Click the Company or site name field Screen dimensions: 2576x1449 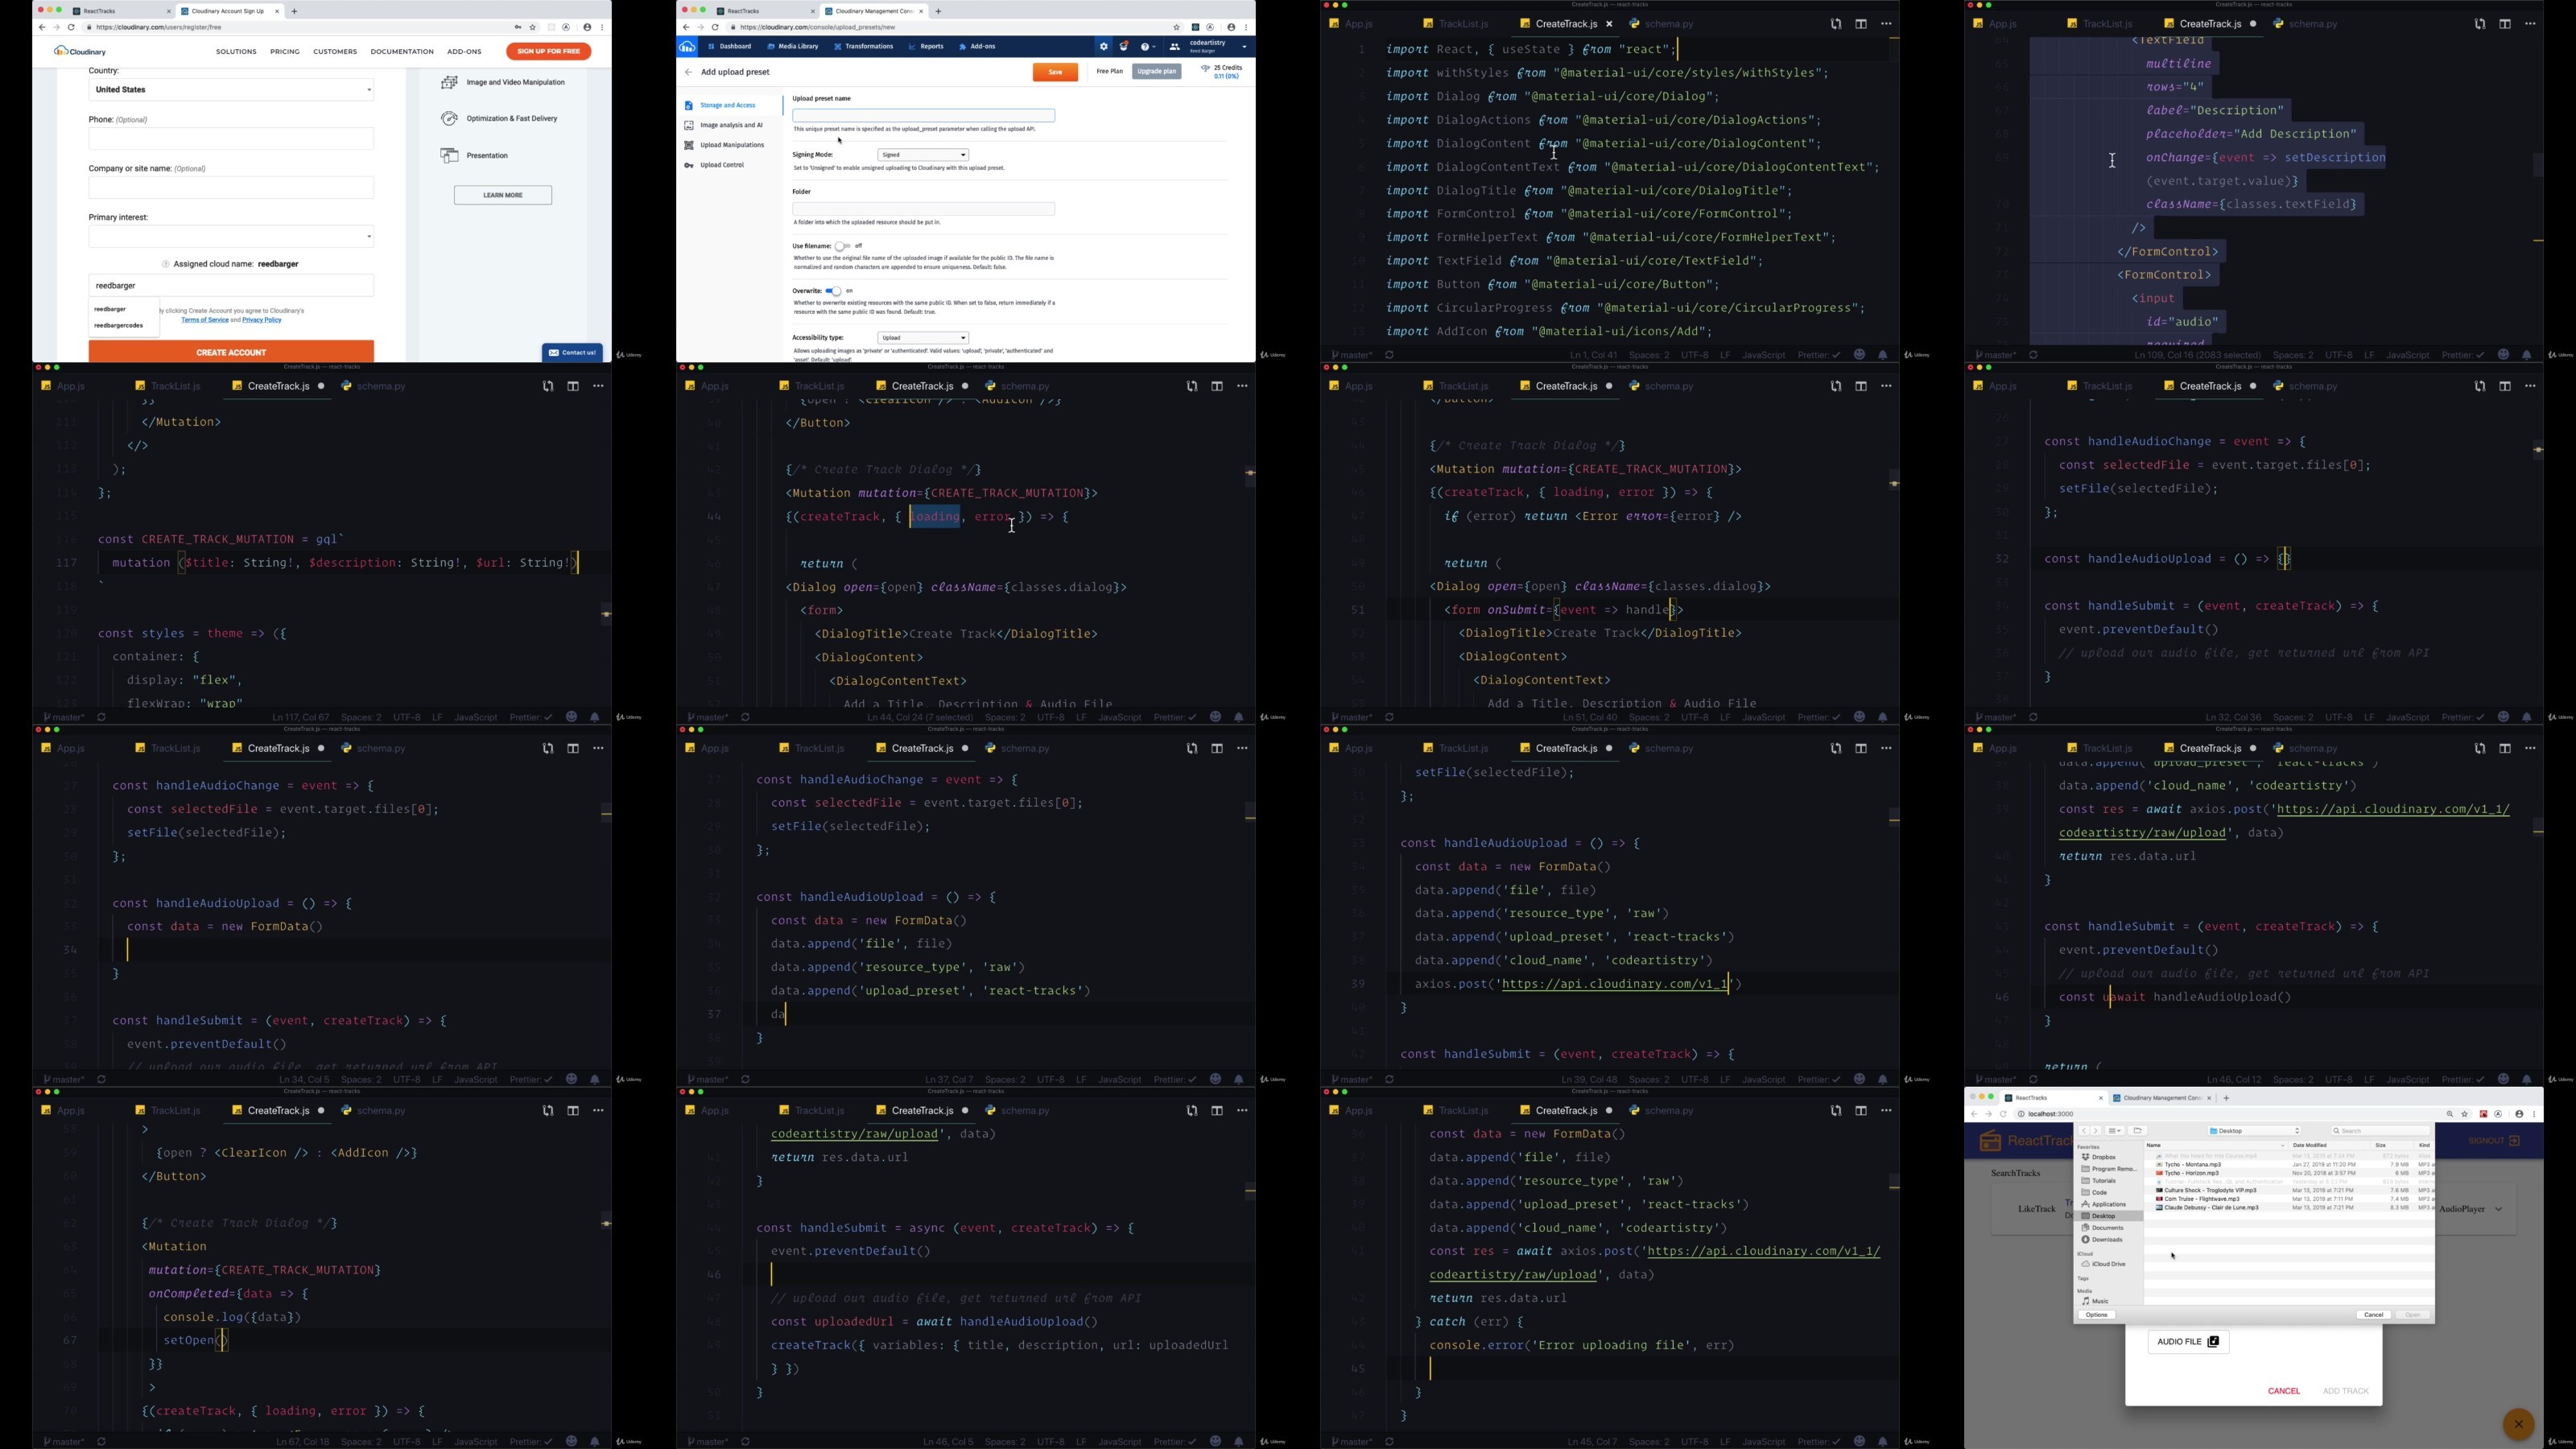[231, 188]
